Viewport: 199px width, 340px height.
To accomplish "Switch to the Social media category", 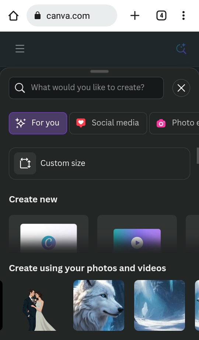I will point(108,123).
